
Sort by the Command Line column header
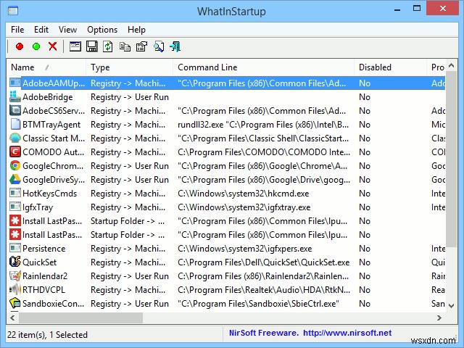(x=263, y=67)
